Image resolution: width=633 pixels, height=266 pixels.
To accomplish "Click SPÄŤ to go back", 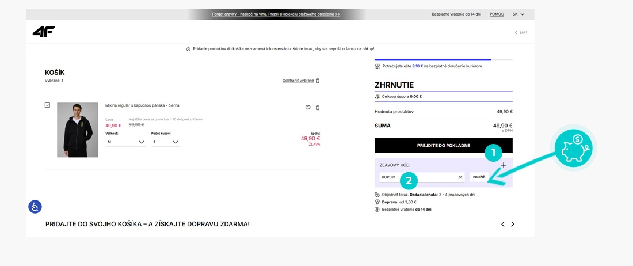I will (x=523, y=32).
